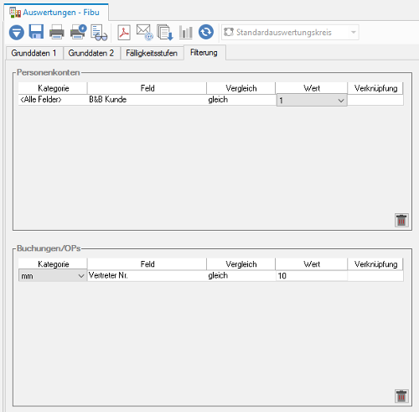Select the Auswertungen - Fibu window tab
419x412 pixels.
pyautogui.click(x=56, y=13)
